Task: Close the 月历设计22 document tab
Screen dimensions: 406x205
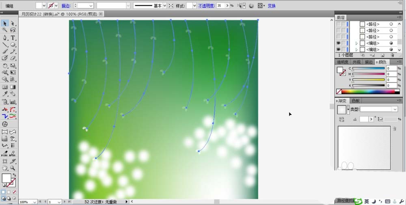Action: click(101, 14)
